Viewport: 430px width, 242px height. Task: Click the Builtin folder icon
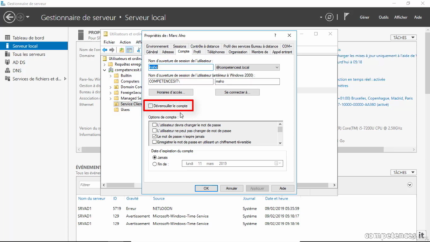pos(116,75)
